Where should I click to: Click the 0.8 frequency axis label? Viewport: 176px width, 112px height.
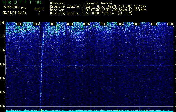(3, 78)
